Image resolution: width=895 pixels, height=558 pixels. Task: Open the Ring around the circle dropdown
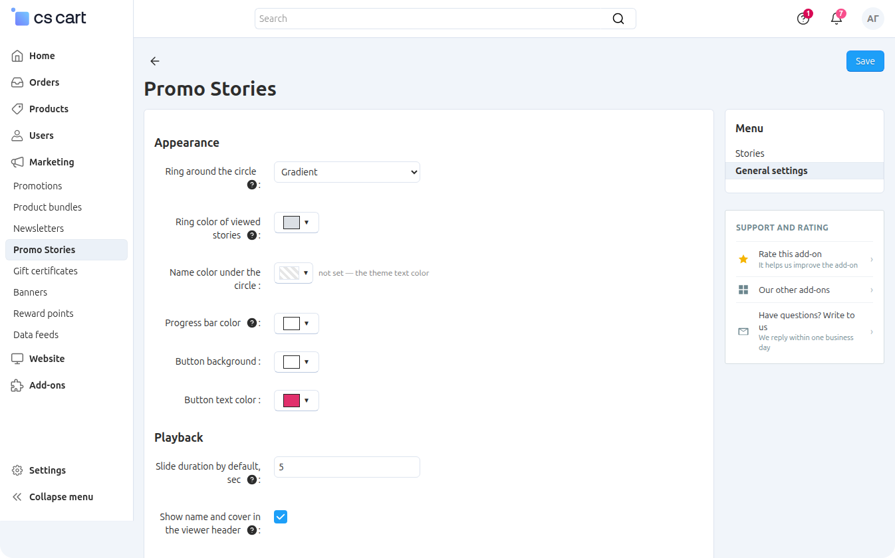[347, 172]
